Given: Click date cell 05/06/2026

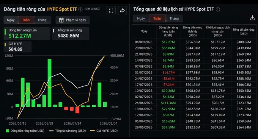Looking at the screenshot, I should (x=144, y=121).
